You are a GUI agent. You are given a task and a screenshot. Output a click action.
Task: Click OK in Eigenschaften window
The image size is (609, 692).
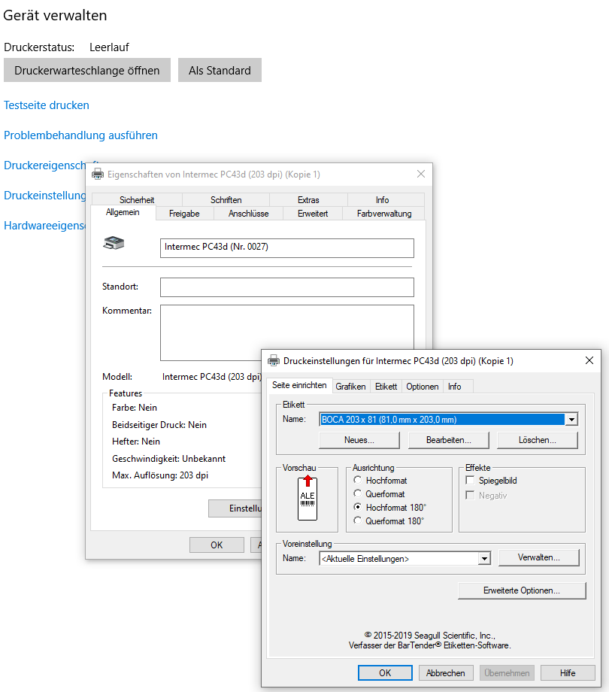point(217,545)
